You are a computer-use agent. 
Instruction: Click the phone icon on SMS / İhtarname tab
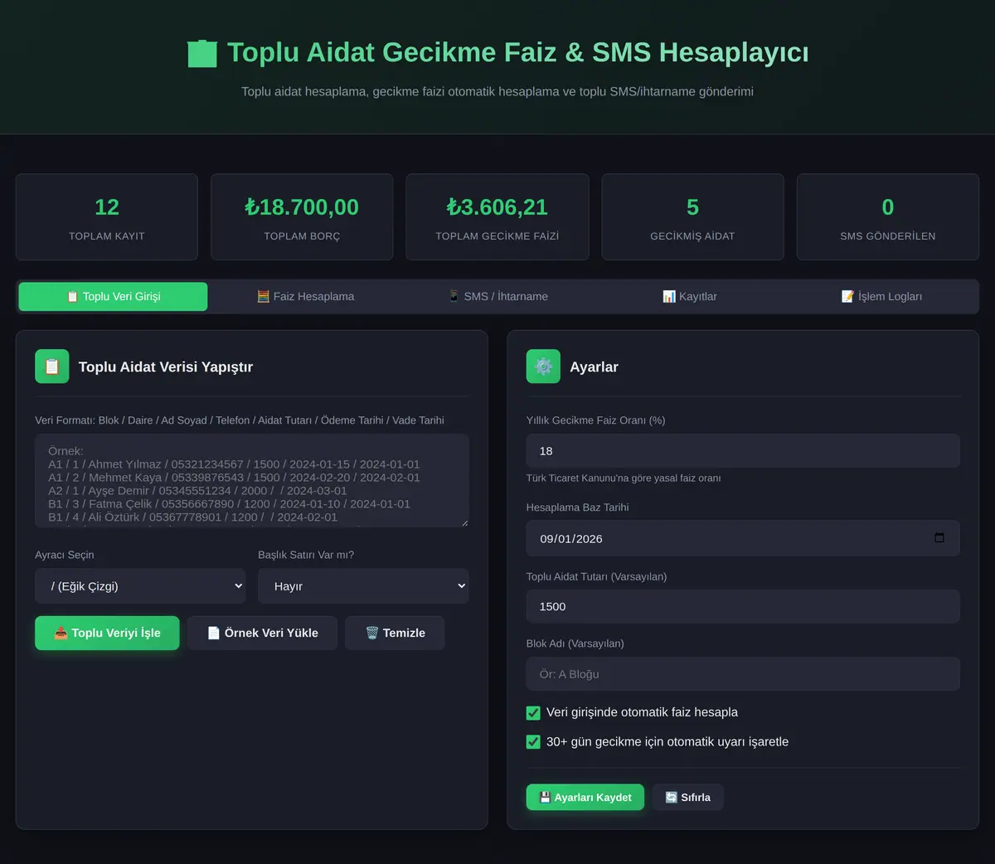pos(454,296)
